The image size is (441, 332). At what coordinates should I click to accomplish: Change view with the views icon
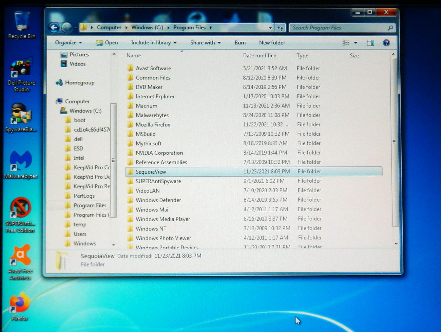pyautogui.click(x=346, y=43)
